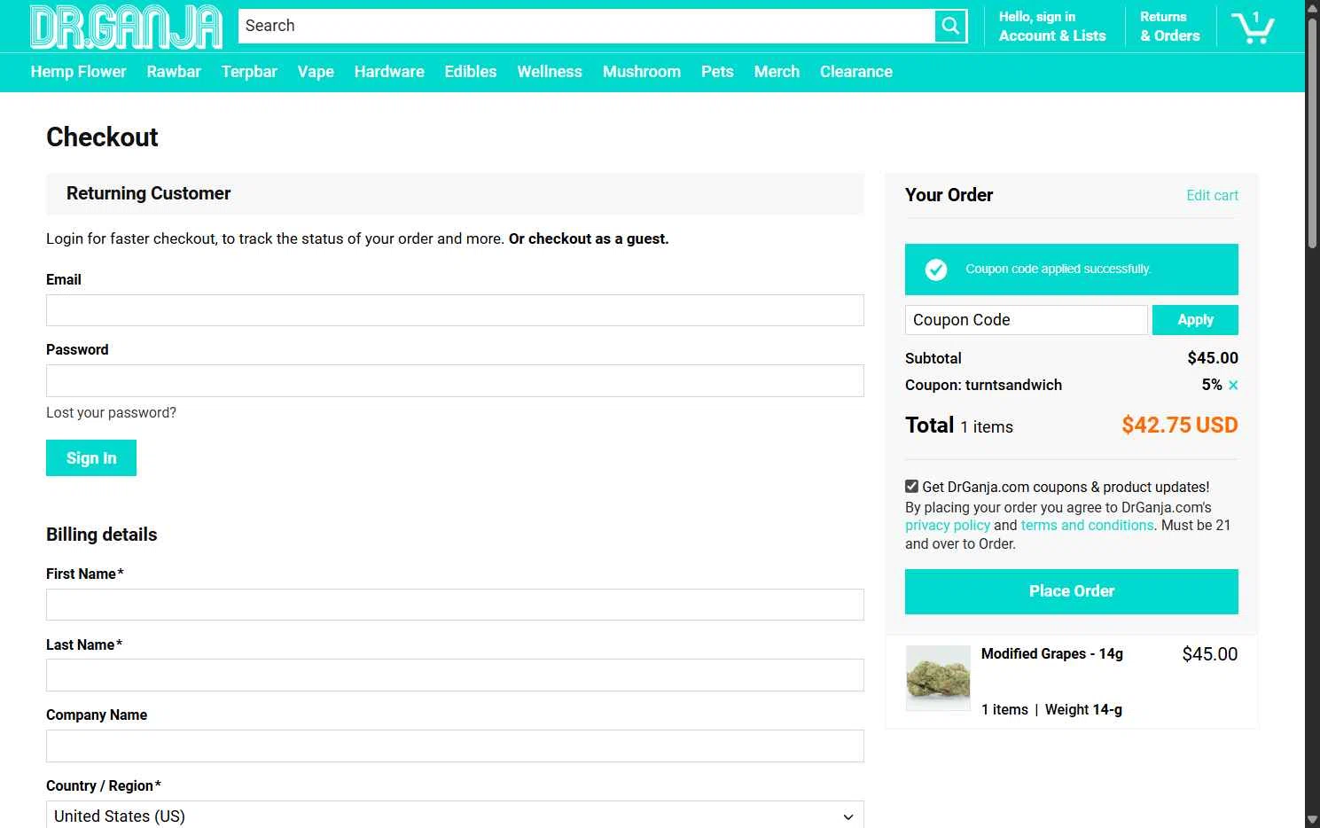Click the coupon success checkmark icon

pyautogui.click(x=936, y=269)
